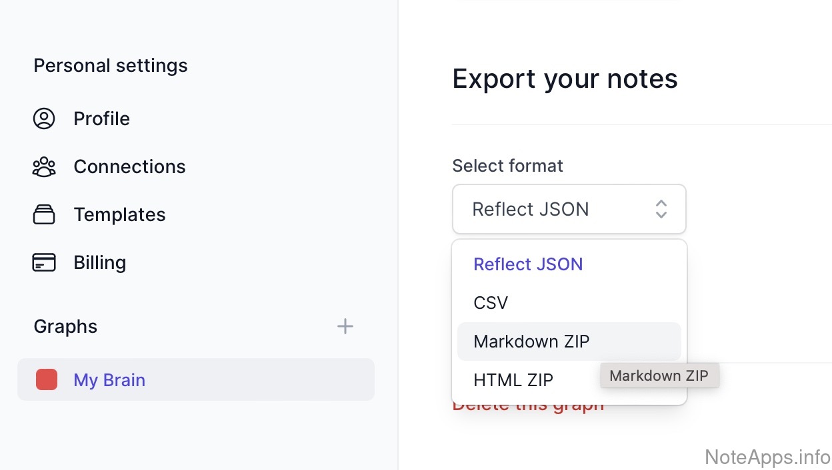Open the Templates section label
This screenshot has width=832, height=470.
119,214
